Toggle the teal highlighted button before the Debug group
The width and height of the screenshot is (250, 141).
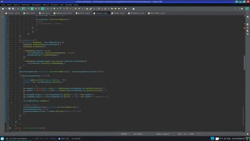[x=43, y=9]
